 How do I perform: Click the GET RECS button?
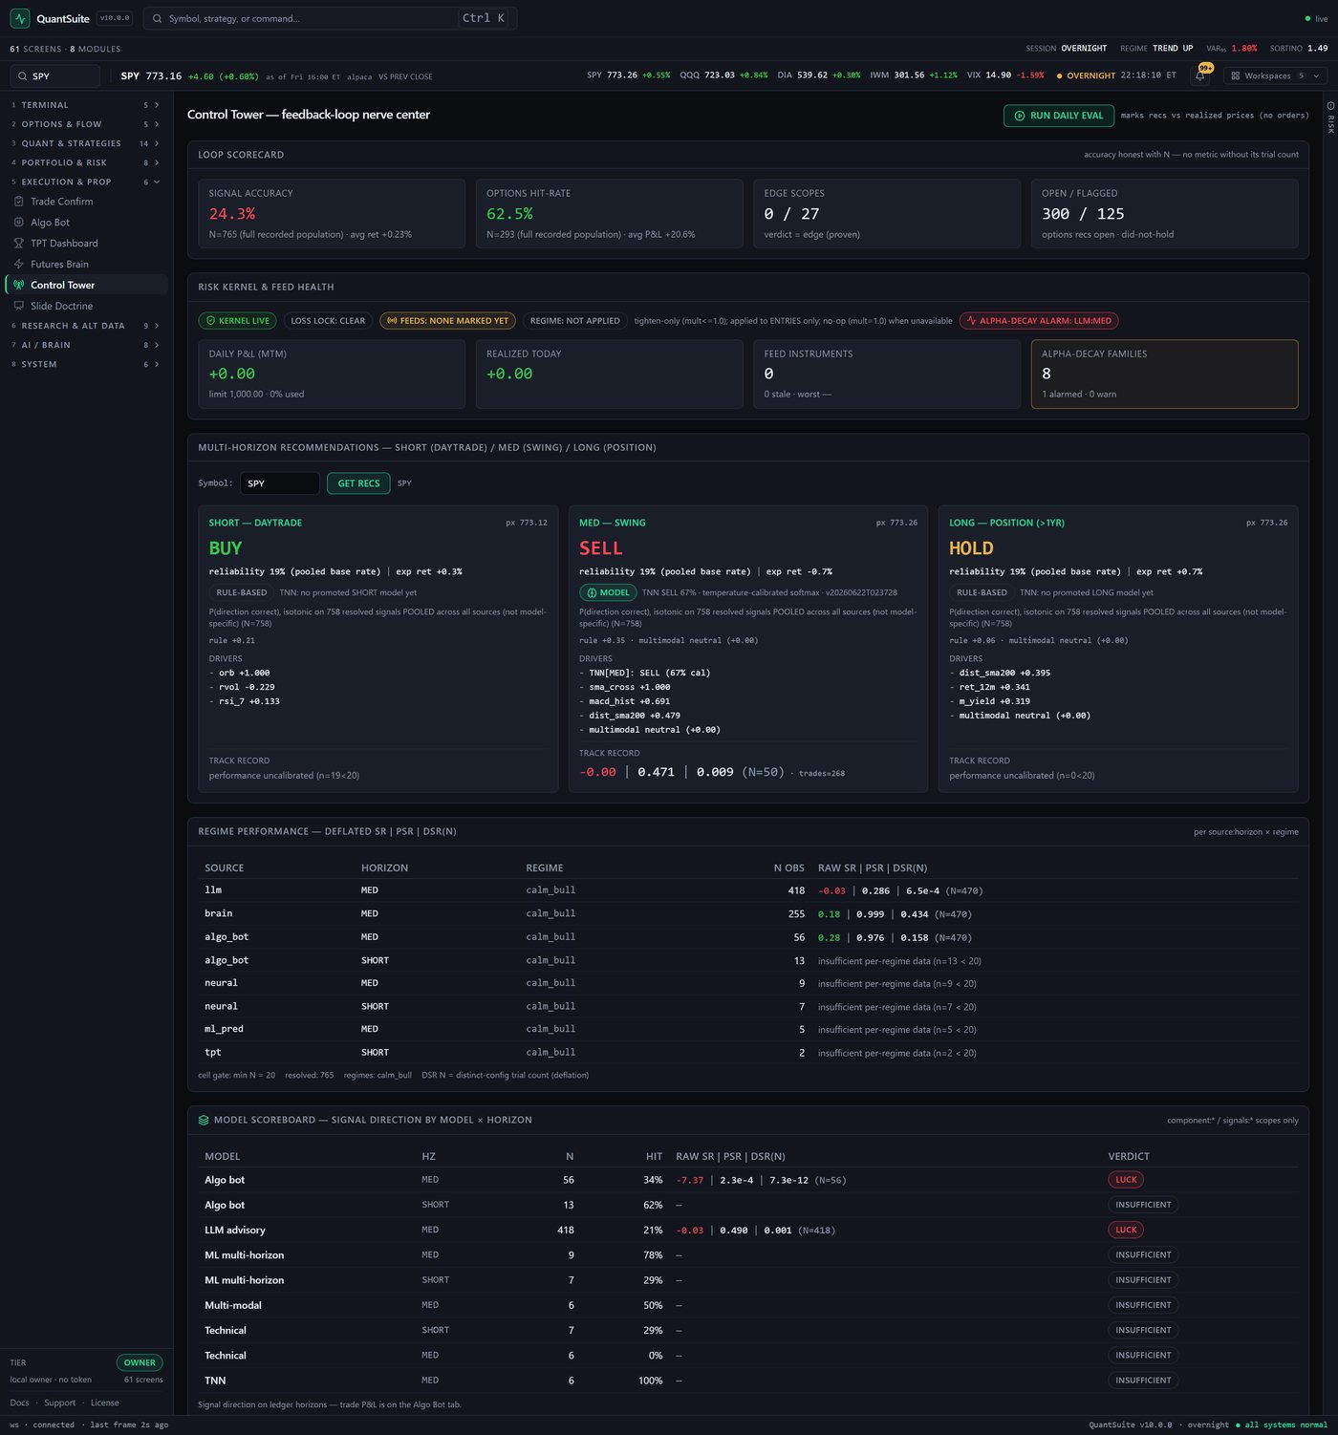[x=358, y=483]
